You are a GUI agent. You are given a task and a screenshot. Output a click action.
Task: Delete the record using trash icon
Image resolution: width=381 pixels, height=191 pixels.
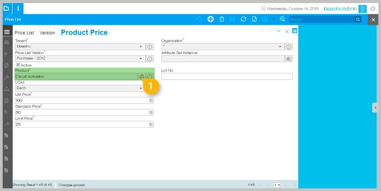(222, 19)
